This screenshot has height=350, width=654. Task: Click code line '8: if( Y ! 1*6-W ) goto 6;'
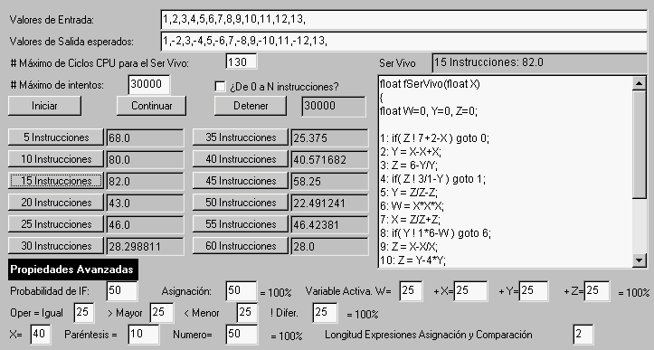[x=435, y=232]
